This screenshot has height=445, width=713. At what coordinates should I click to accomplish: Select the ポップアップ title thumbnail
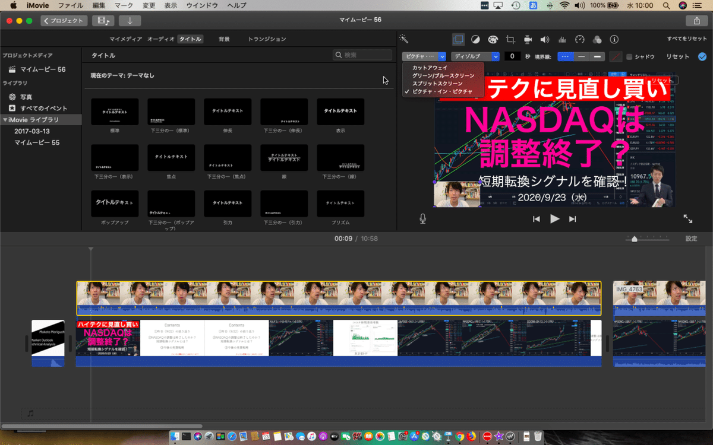(x=115, y=203)
